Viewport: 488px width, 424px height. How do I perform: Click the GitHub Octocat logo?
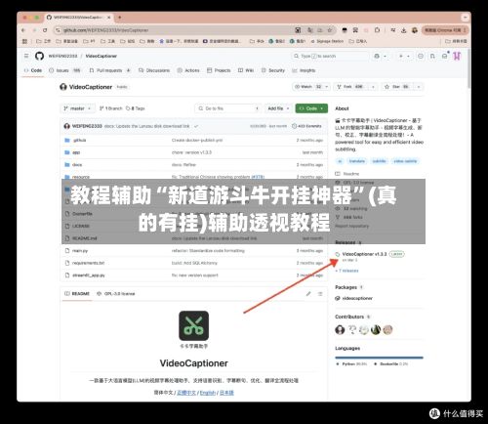click(39, 56)
